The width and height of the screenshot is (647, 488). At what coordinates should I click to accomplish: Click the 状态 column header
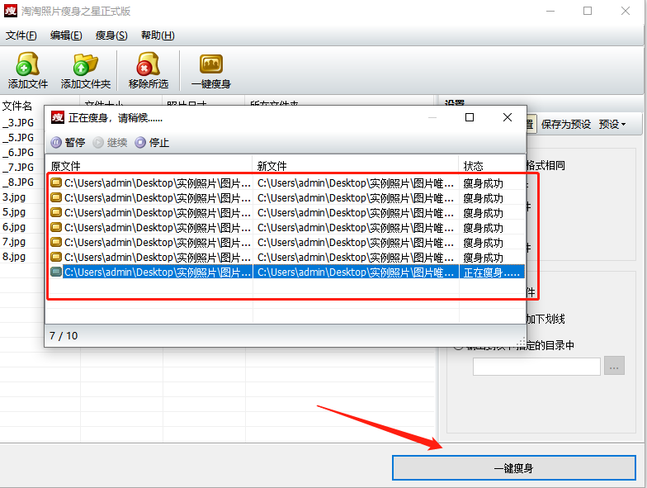[x=492, y=165]
